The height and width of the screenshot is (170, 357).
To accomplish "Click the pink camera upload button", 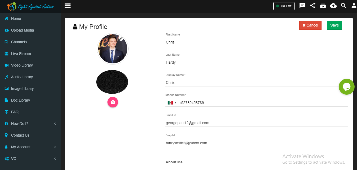I will point(113,102).
